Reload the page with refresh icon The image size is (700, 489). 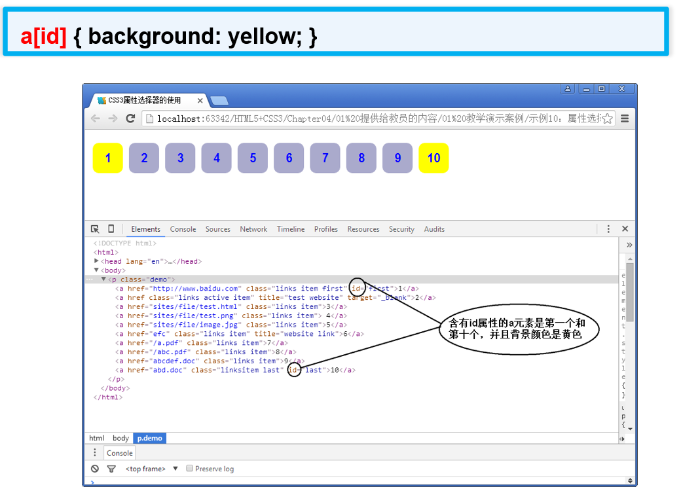pyautogui.click(x=130, y=118)
